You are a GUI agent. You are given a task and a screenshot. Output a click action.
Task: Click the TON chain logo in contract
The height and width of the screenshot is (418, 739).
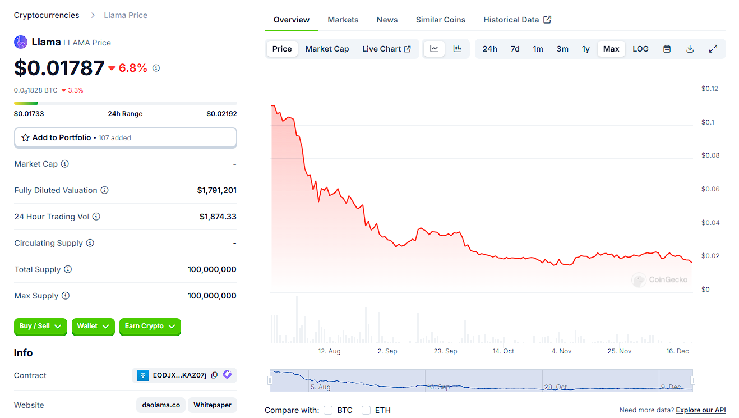[x=143, y=375]
